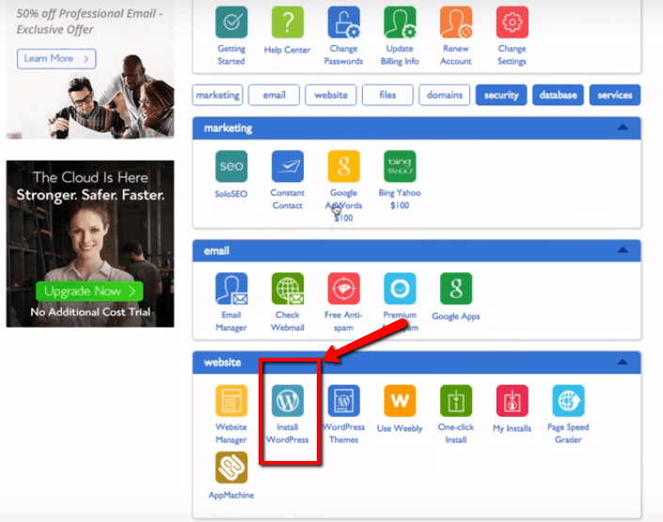Click the Install WordPress icon
663x522 pixels.
coord(288,401)
